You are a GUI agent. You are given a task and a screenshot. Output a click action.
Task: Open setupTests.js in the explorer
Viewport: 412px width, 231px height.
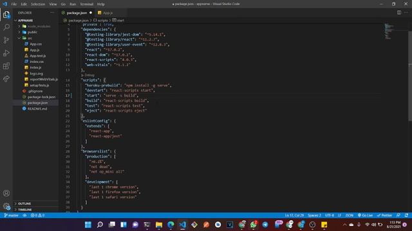[x=39, y=85]
